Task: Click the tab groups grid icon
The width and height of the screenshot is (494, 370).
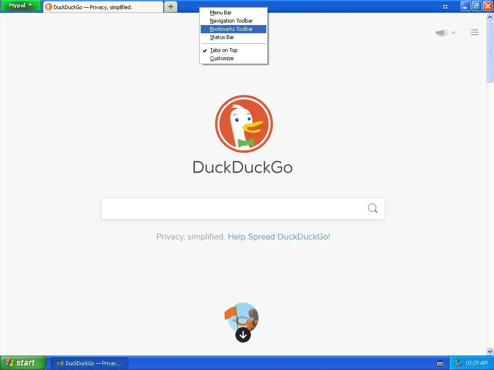Action: click(x=445, y=7)
